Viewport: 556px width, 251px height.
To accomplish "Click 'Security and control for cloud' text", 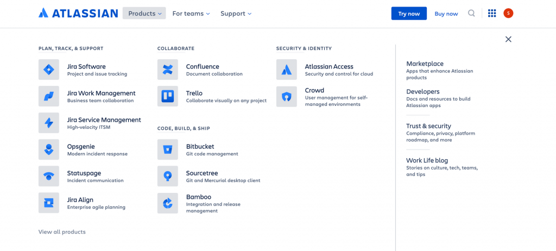I will (339, 74).
